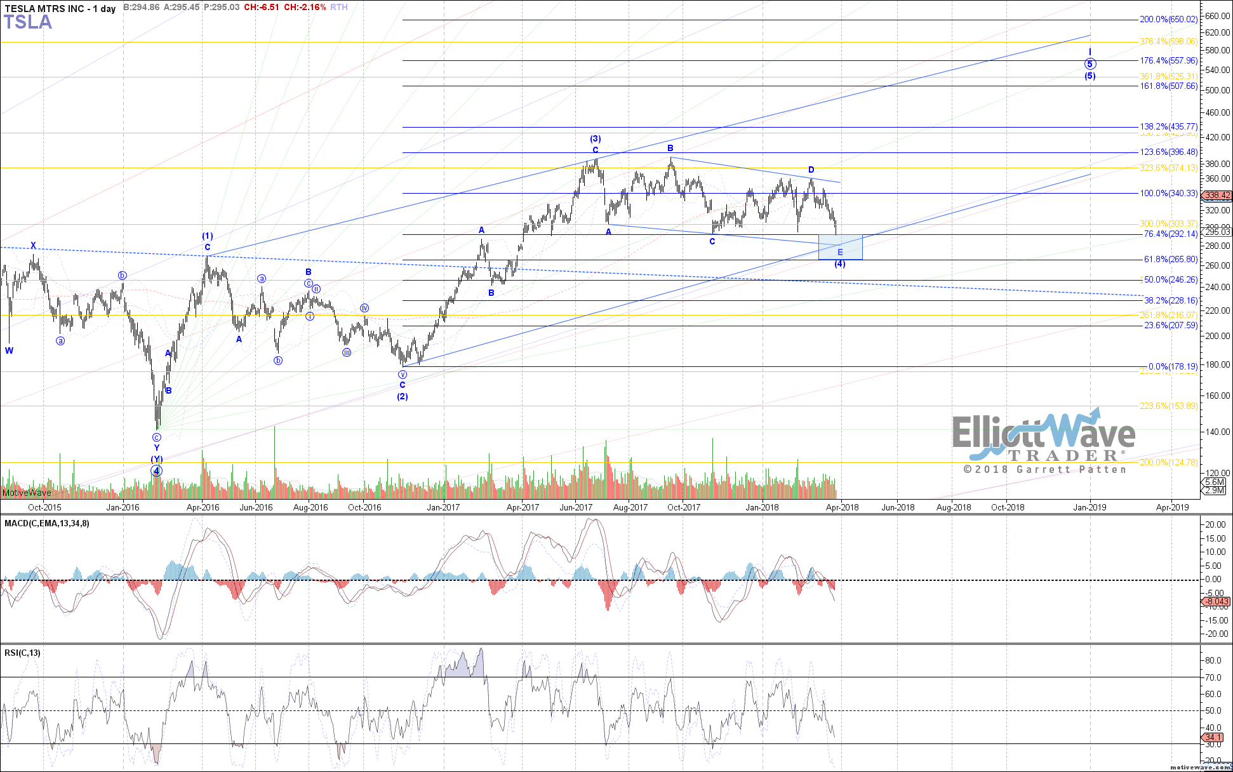Open the motivewave.com link
Screen dimensions: 1233x772
(1200, 767)
